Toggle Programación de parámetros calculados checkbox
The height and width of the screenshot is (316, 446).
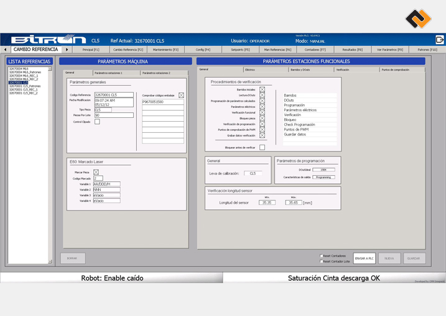pyautogui.click(x=262, y=101)
